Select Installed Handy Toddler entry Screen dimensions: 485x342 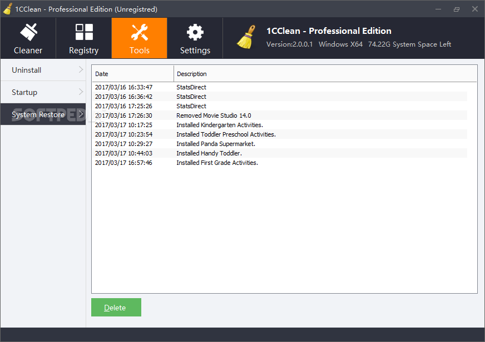(280, 153)
